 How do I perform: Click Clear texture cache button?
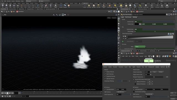(x=154, y=72)
